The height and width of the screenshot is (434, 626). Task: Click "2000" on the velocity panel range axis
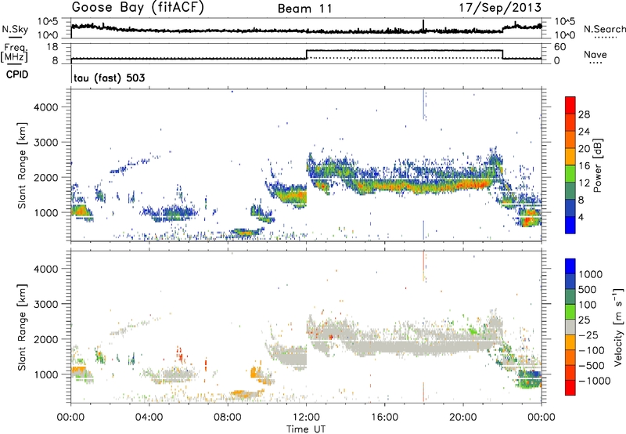point(45,339)
